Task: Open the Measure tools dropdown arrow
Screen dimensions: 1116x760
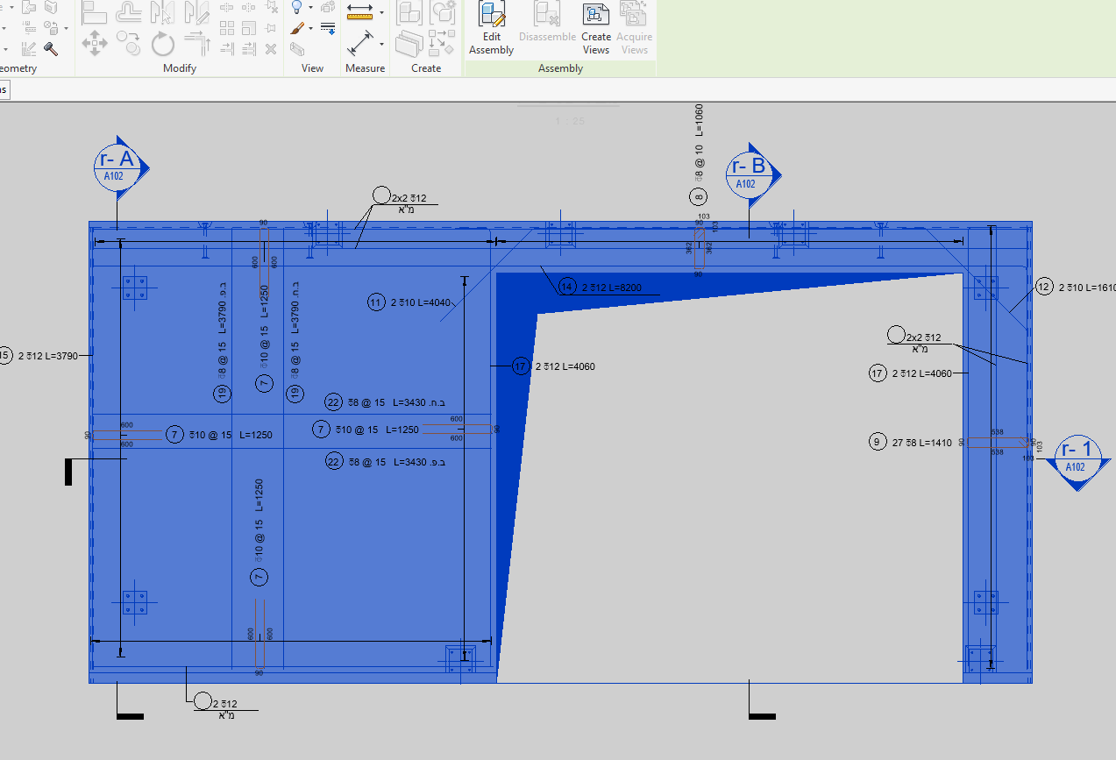Action: click(x=380, y=11)
